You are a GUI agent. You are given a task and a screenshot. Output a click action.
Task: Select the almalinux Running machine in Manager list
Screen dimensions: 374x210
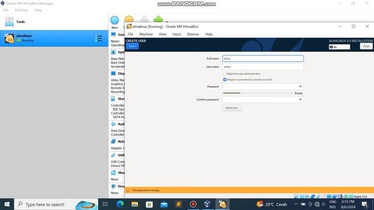[54, 38]
